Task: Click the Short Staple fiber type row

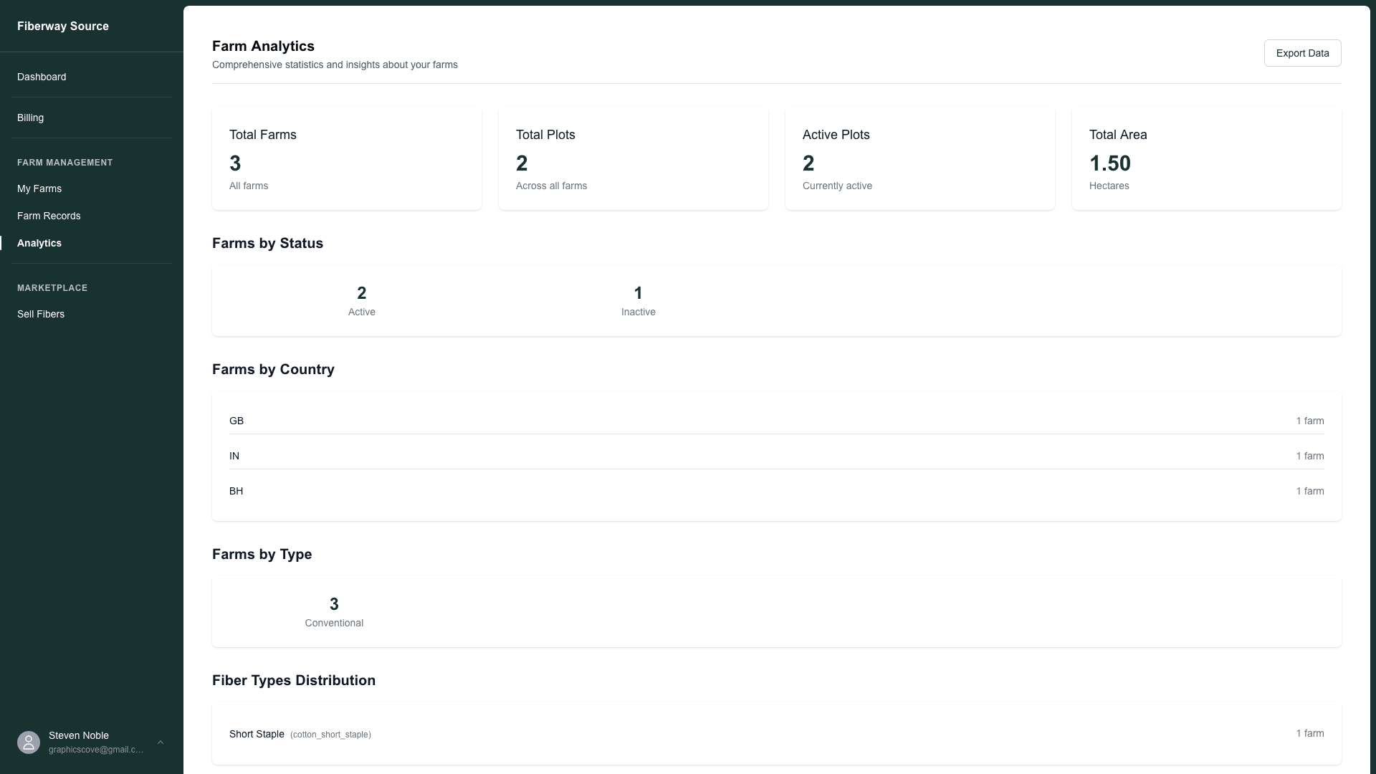Action: click(x=777, y=733)
